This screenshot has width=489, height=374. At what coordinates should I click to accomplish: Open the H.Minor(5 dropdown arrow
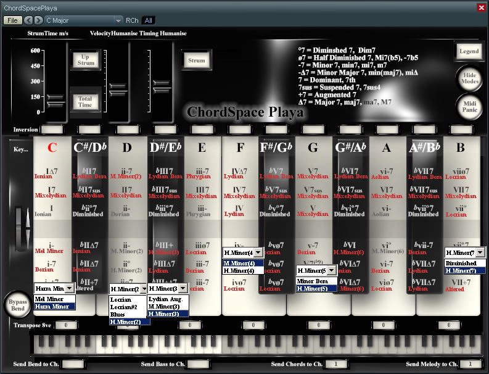tap(332, 270)
